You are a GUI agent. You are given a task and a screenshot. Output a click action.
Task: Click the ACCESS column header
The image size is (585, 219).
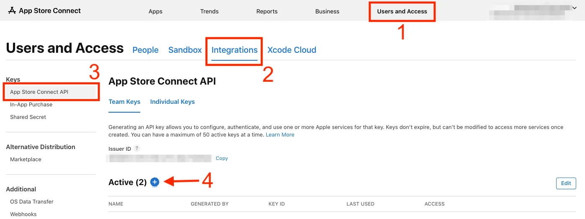(x=435, y=204)
